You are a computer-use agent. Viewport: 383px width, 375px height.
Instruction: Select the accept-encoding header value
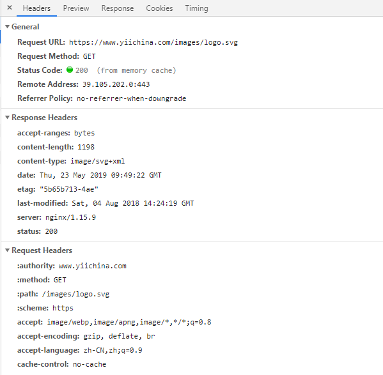[x=119, y=336]
